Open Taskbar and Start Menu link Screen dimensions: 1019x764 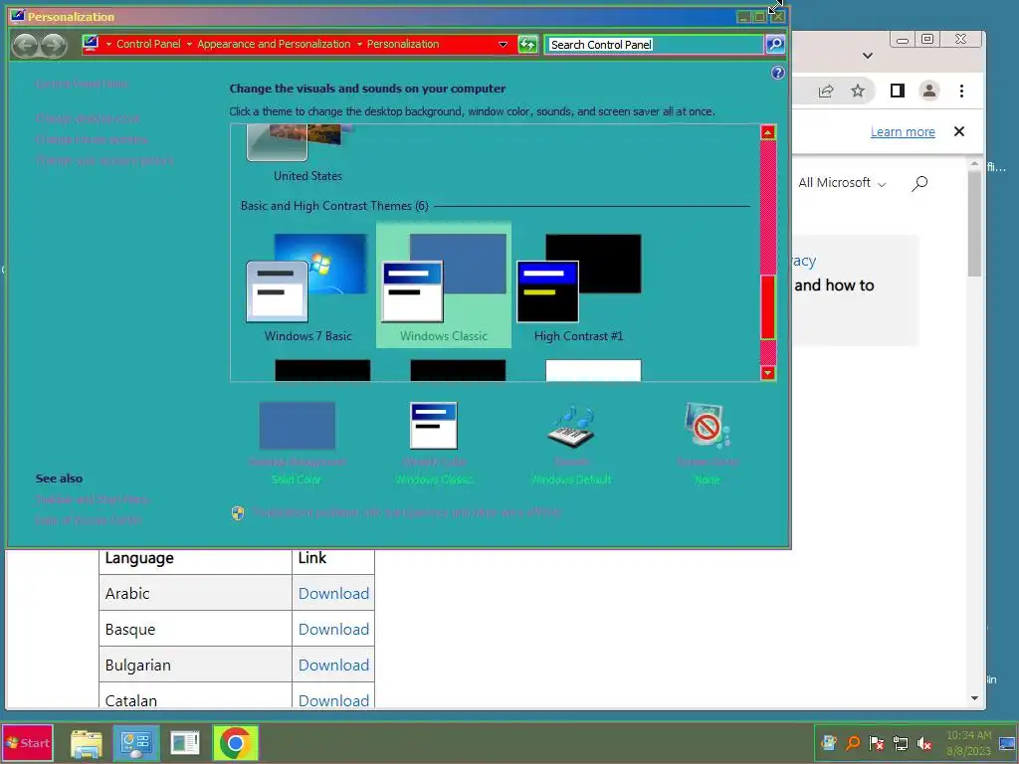pos(93,499)
